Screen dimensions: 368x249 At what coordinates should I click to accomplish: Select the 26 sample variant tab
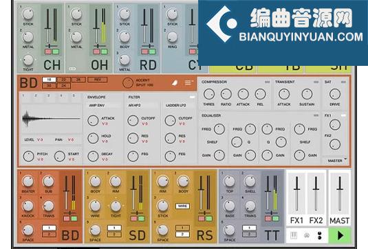(78, 80)
